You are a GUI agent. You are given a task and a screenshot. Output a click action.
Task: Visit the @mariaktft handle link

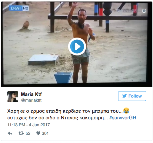pos(31,100)
